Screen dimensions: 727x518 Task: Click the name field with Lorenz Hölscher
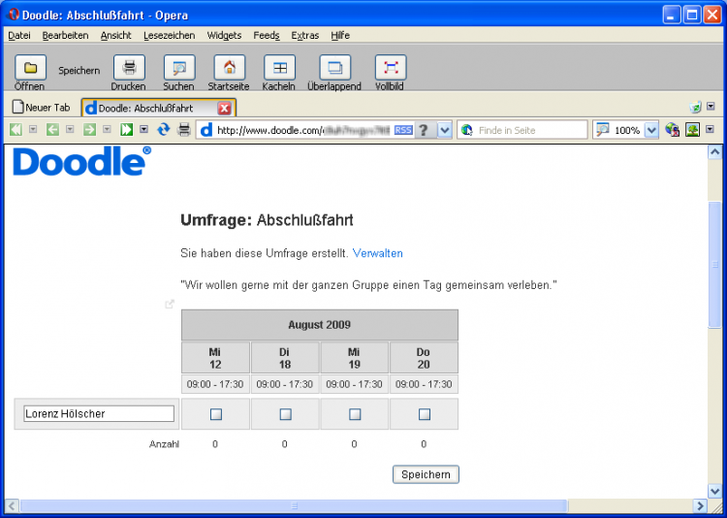(x=99, y=414)
